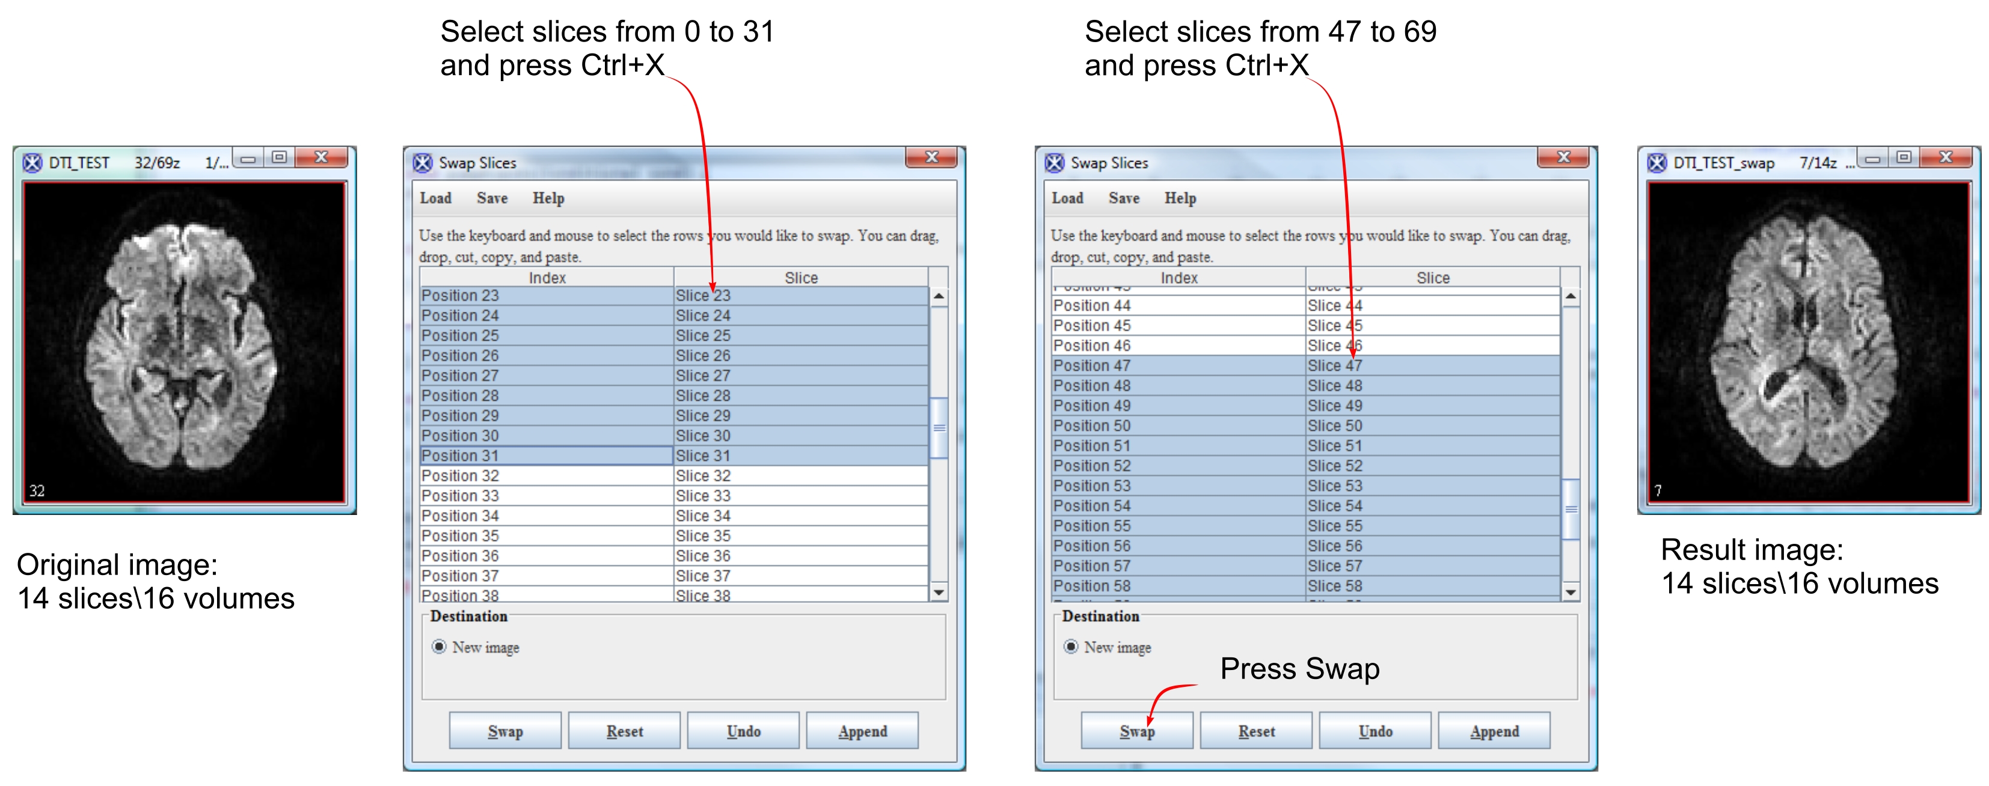Open Load menu in left dialog
The image size is (1989, 786).
(x=435, y=198)
